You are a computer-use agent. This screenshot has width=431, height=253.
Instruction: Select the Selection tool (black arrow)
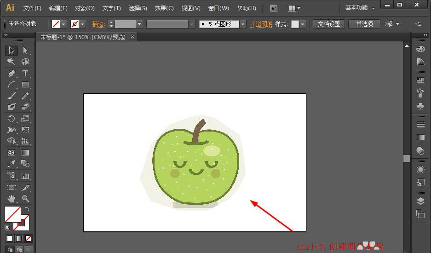(11, 51)
